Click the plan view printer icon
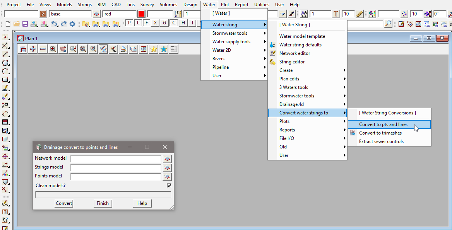The width and height of the screenshot is (452, 230). coord(123,49)
